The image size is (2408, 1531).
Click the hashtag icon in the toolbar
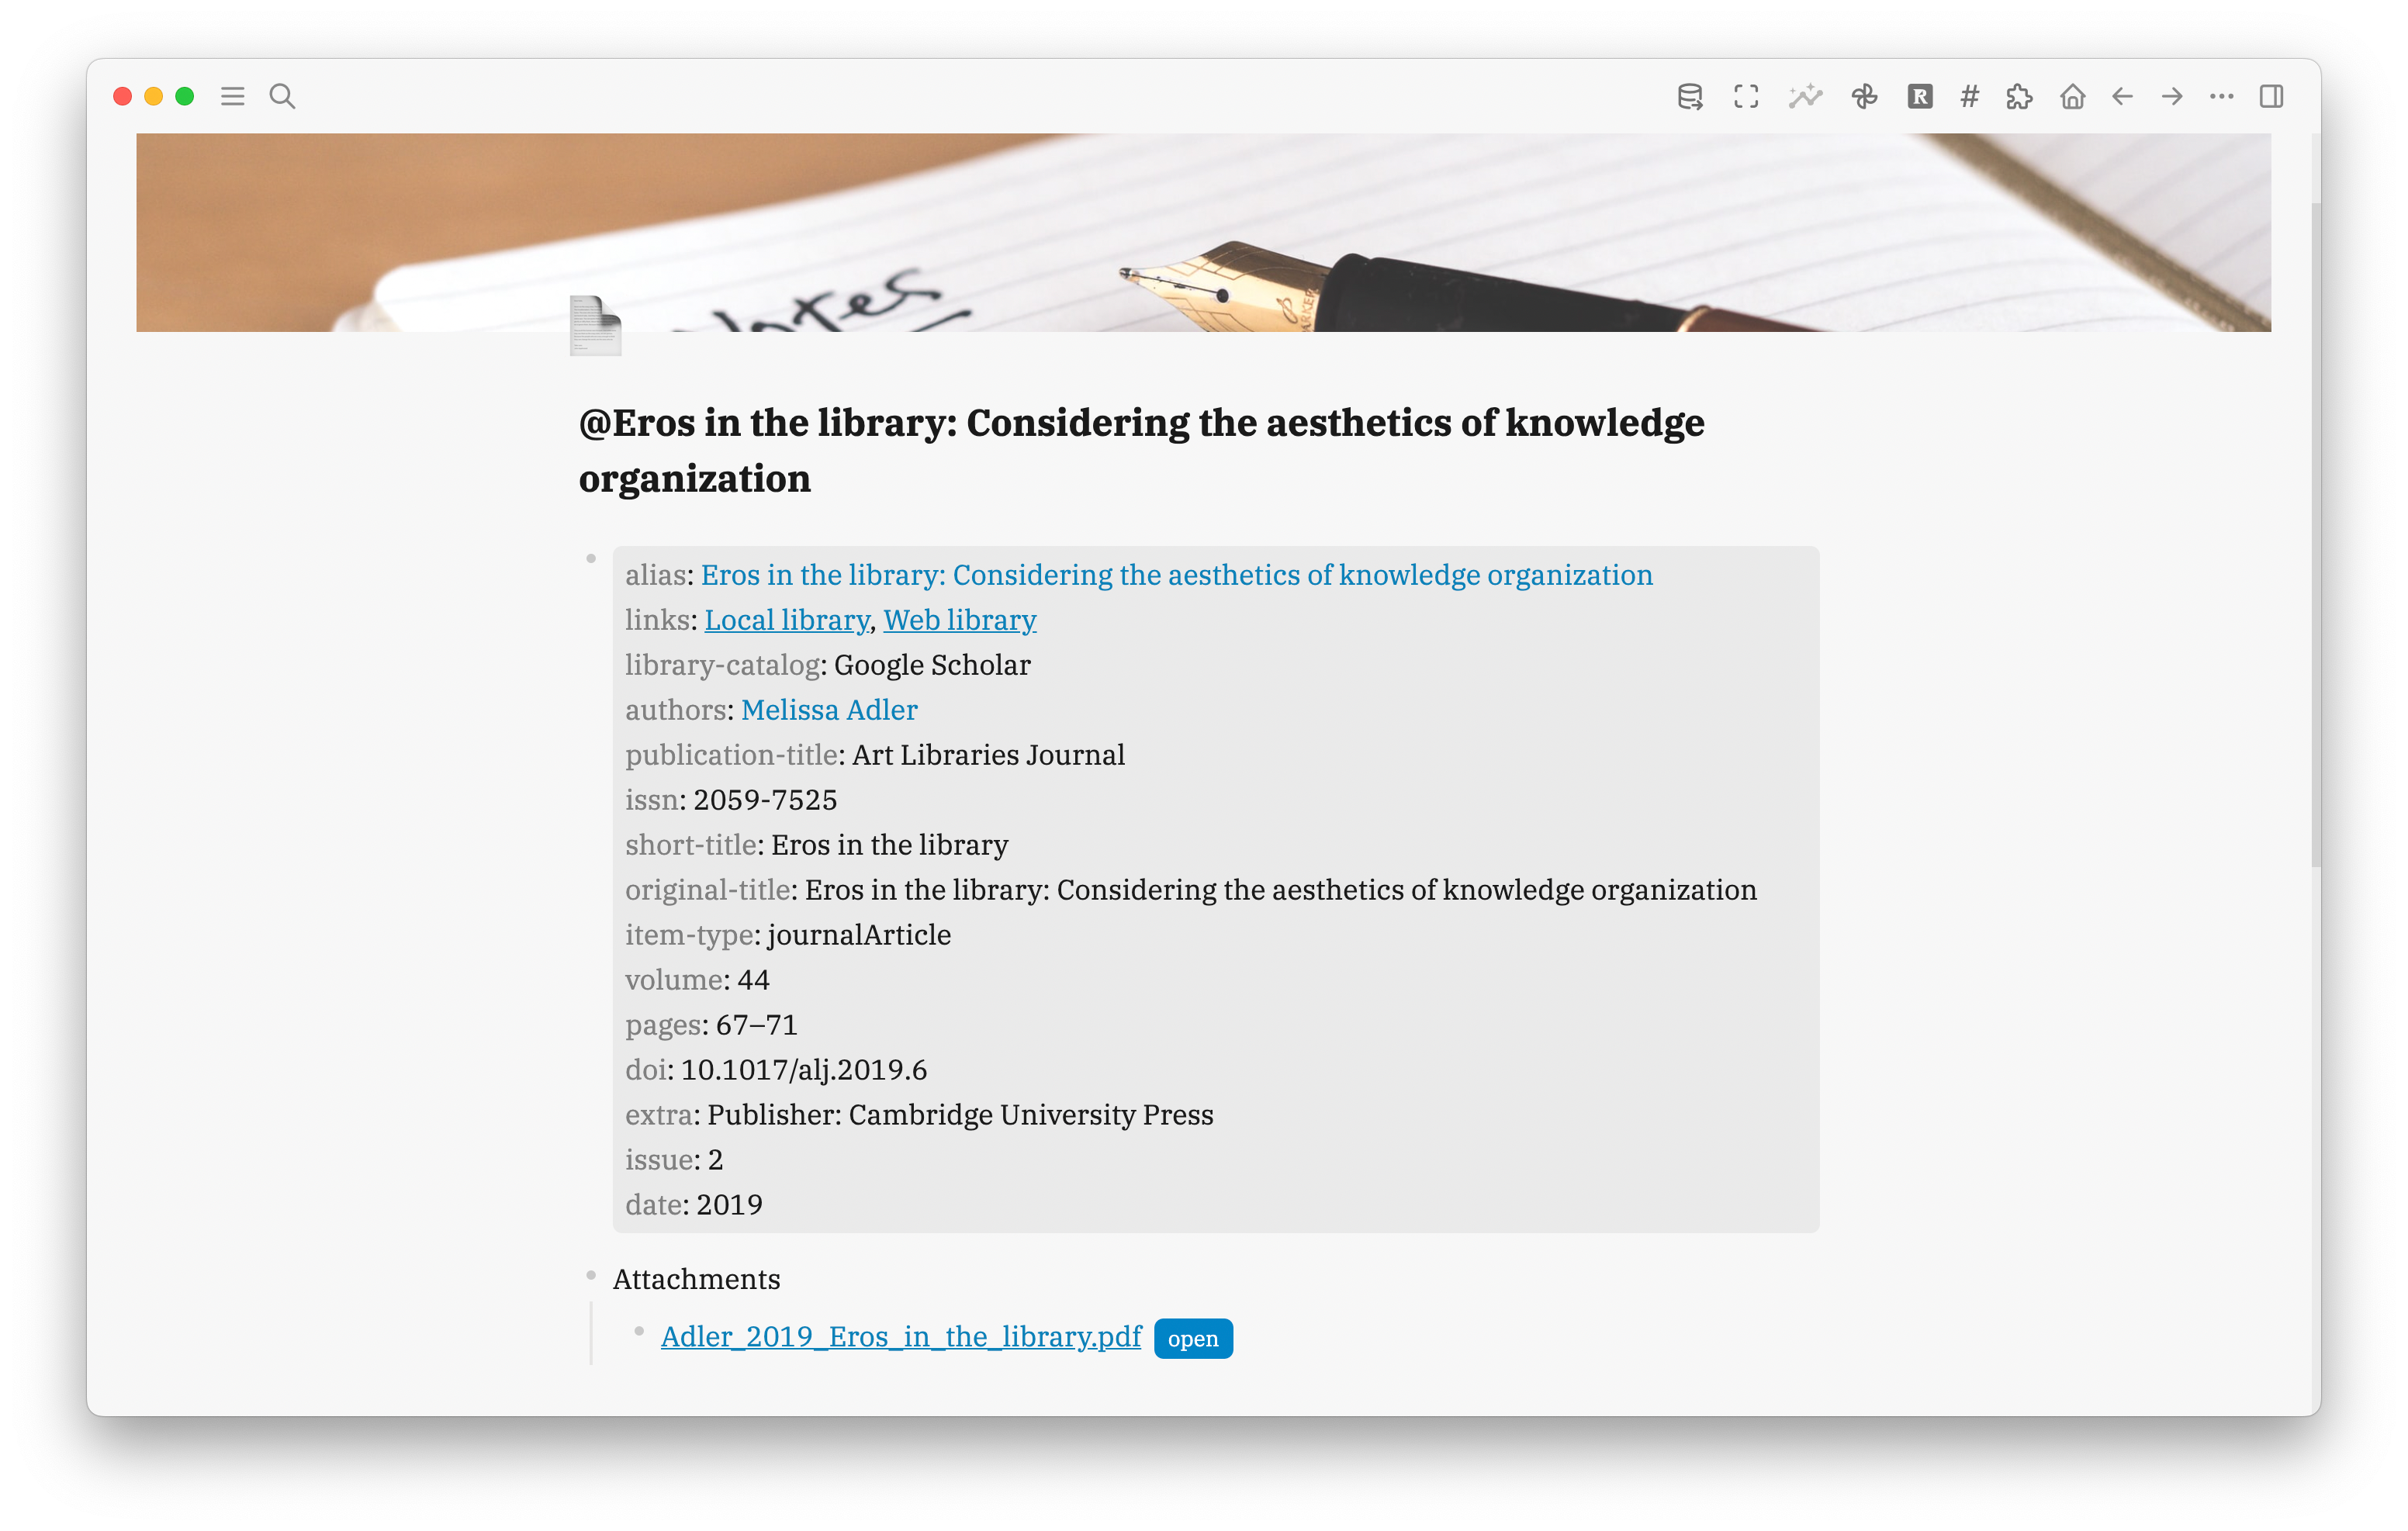tap(1970, 97)
